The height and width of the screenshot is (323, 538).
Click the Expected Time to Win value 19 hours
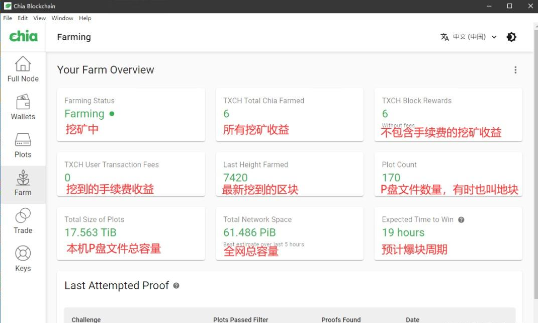pos(403,232)
